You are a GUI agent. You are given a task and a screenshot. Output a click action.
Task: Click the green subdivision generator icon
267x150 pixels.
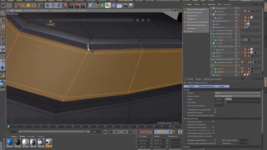[102, 5]
